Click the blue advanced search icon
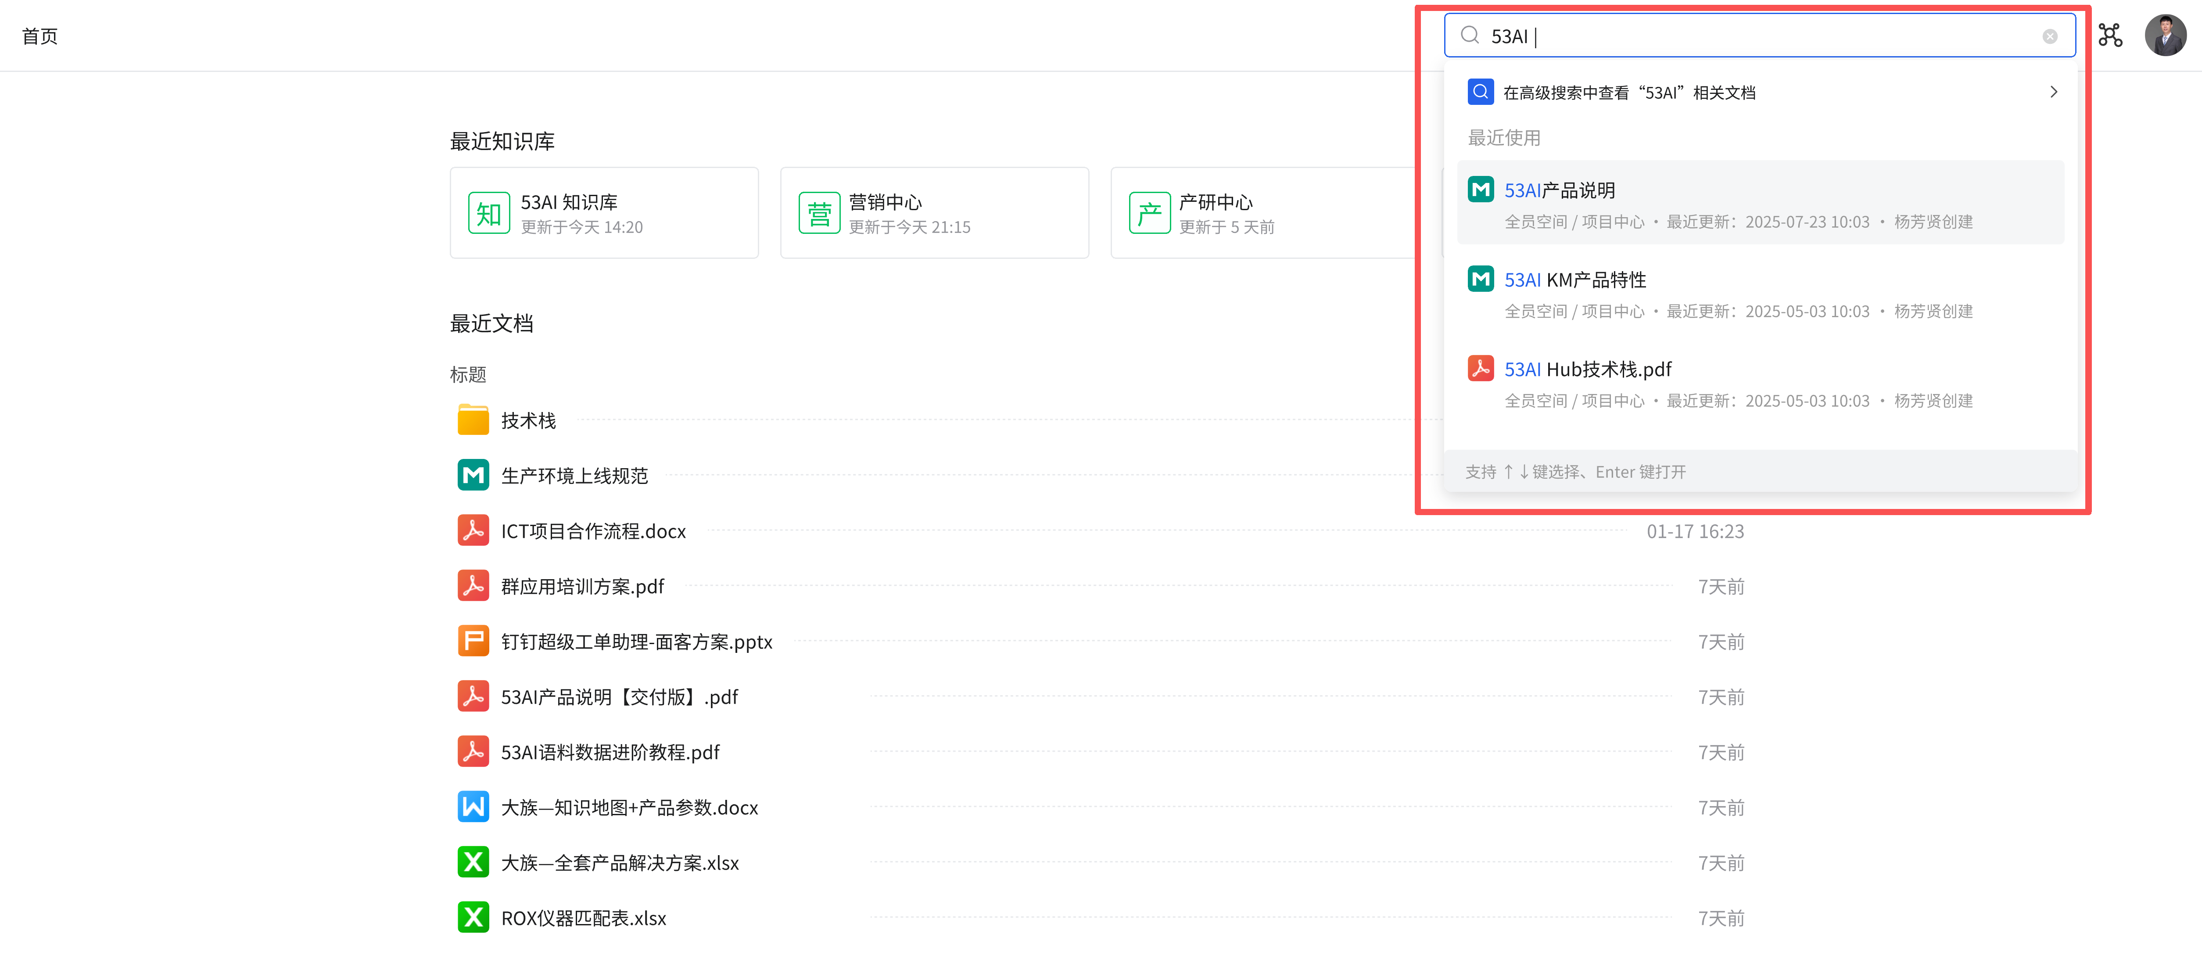Screen dimensions: 2202x978 [x=1480, y=91]
